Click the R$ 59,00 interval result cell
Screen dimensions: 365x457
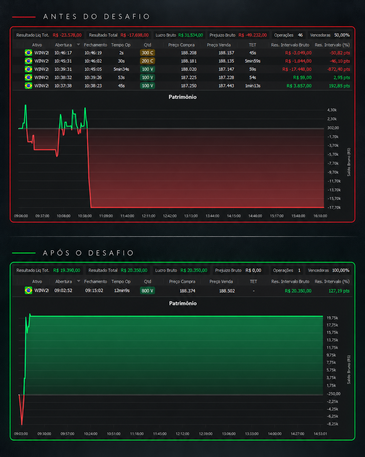pos(302,78)
